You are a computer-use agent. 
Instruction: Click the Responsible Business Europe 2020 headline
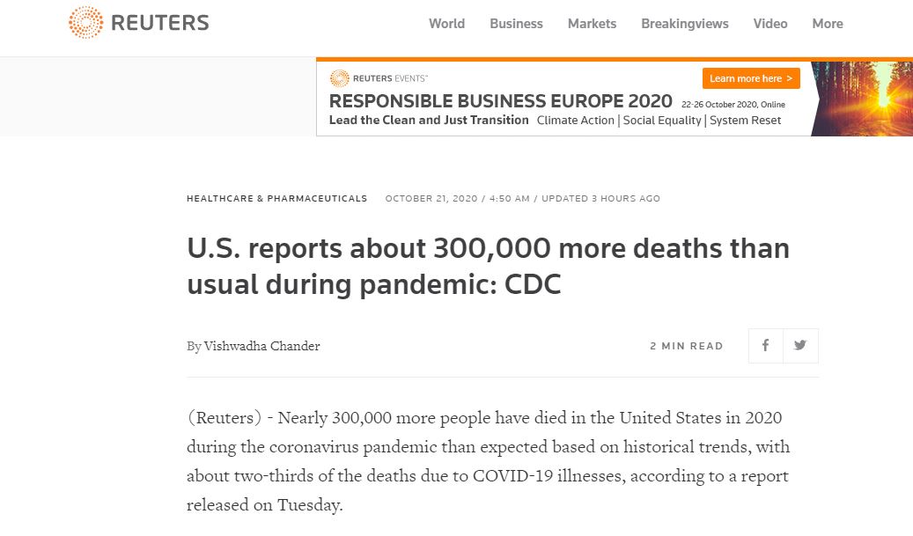point(500,101)
